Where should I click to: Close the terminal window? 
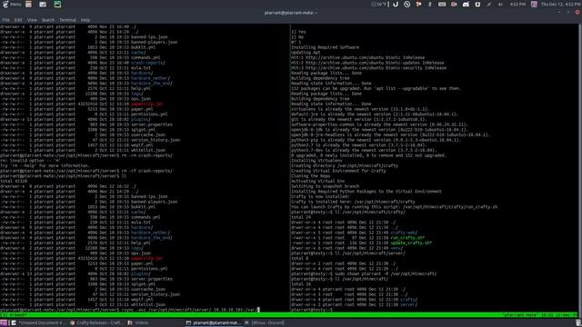[x=577, y=12]
